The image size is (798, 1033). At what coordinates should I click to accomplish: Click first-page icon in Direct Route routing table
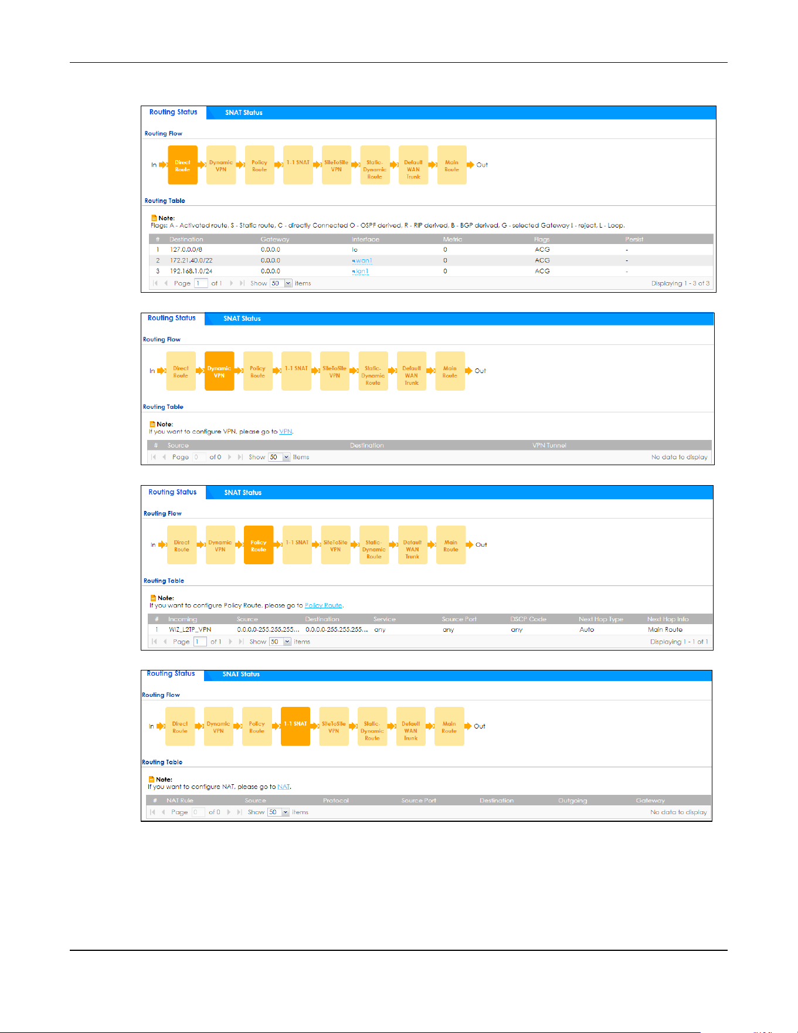(155, 283)
